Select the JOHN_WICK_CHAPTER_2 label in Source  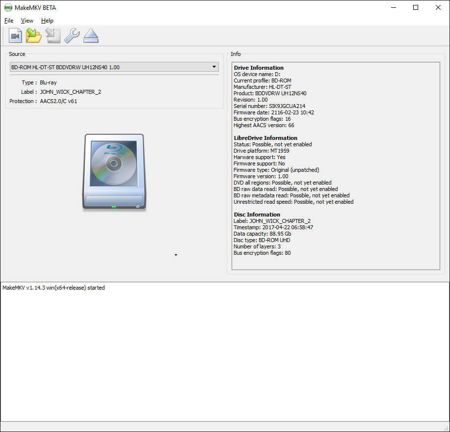71,92
